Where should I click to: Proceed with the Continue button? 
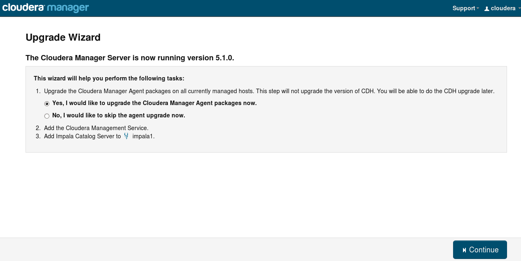tap(480, 250)
